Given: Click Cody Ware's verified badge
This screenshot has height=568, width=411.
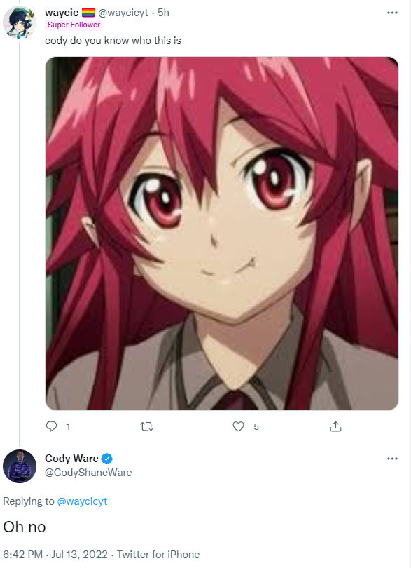Looking at the screenshot, I should tap(106, 459).
